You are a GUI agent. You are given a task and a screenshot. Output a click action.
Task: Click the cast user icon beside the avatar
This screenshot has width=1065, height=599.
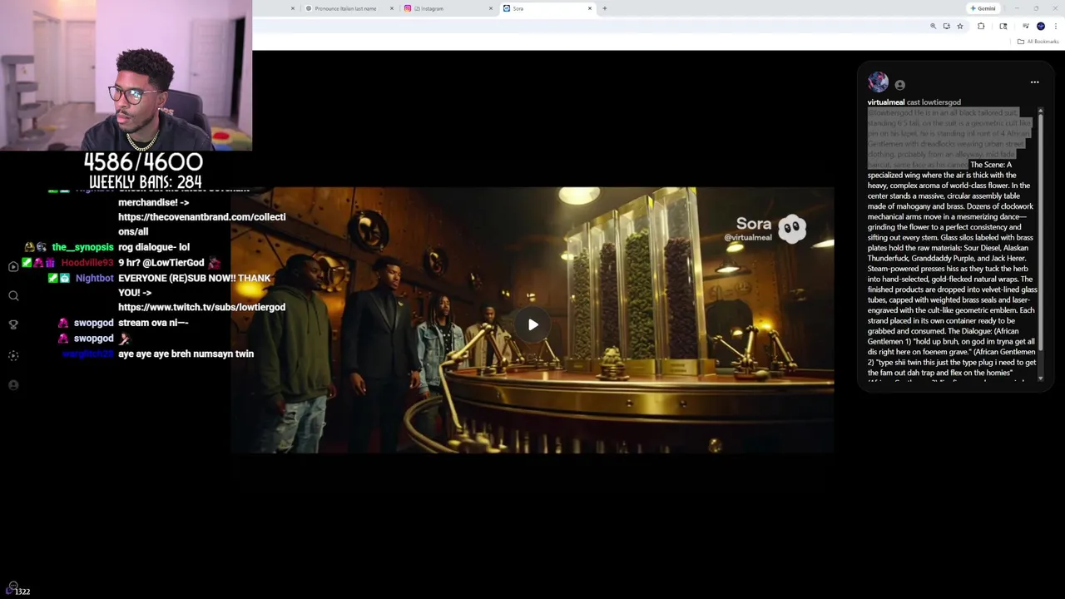pyautogui.click(x=899, y=85)
